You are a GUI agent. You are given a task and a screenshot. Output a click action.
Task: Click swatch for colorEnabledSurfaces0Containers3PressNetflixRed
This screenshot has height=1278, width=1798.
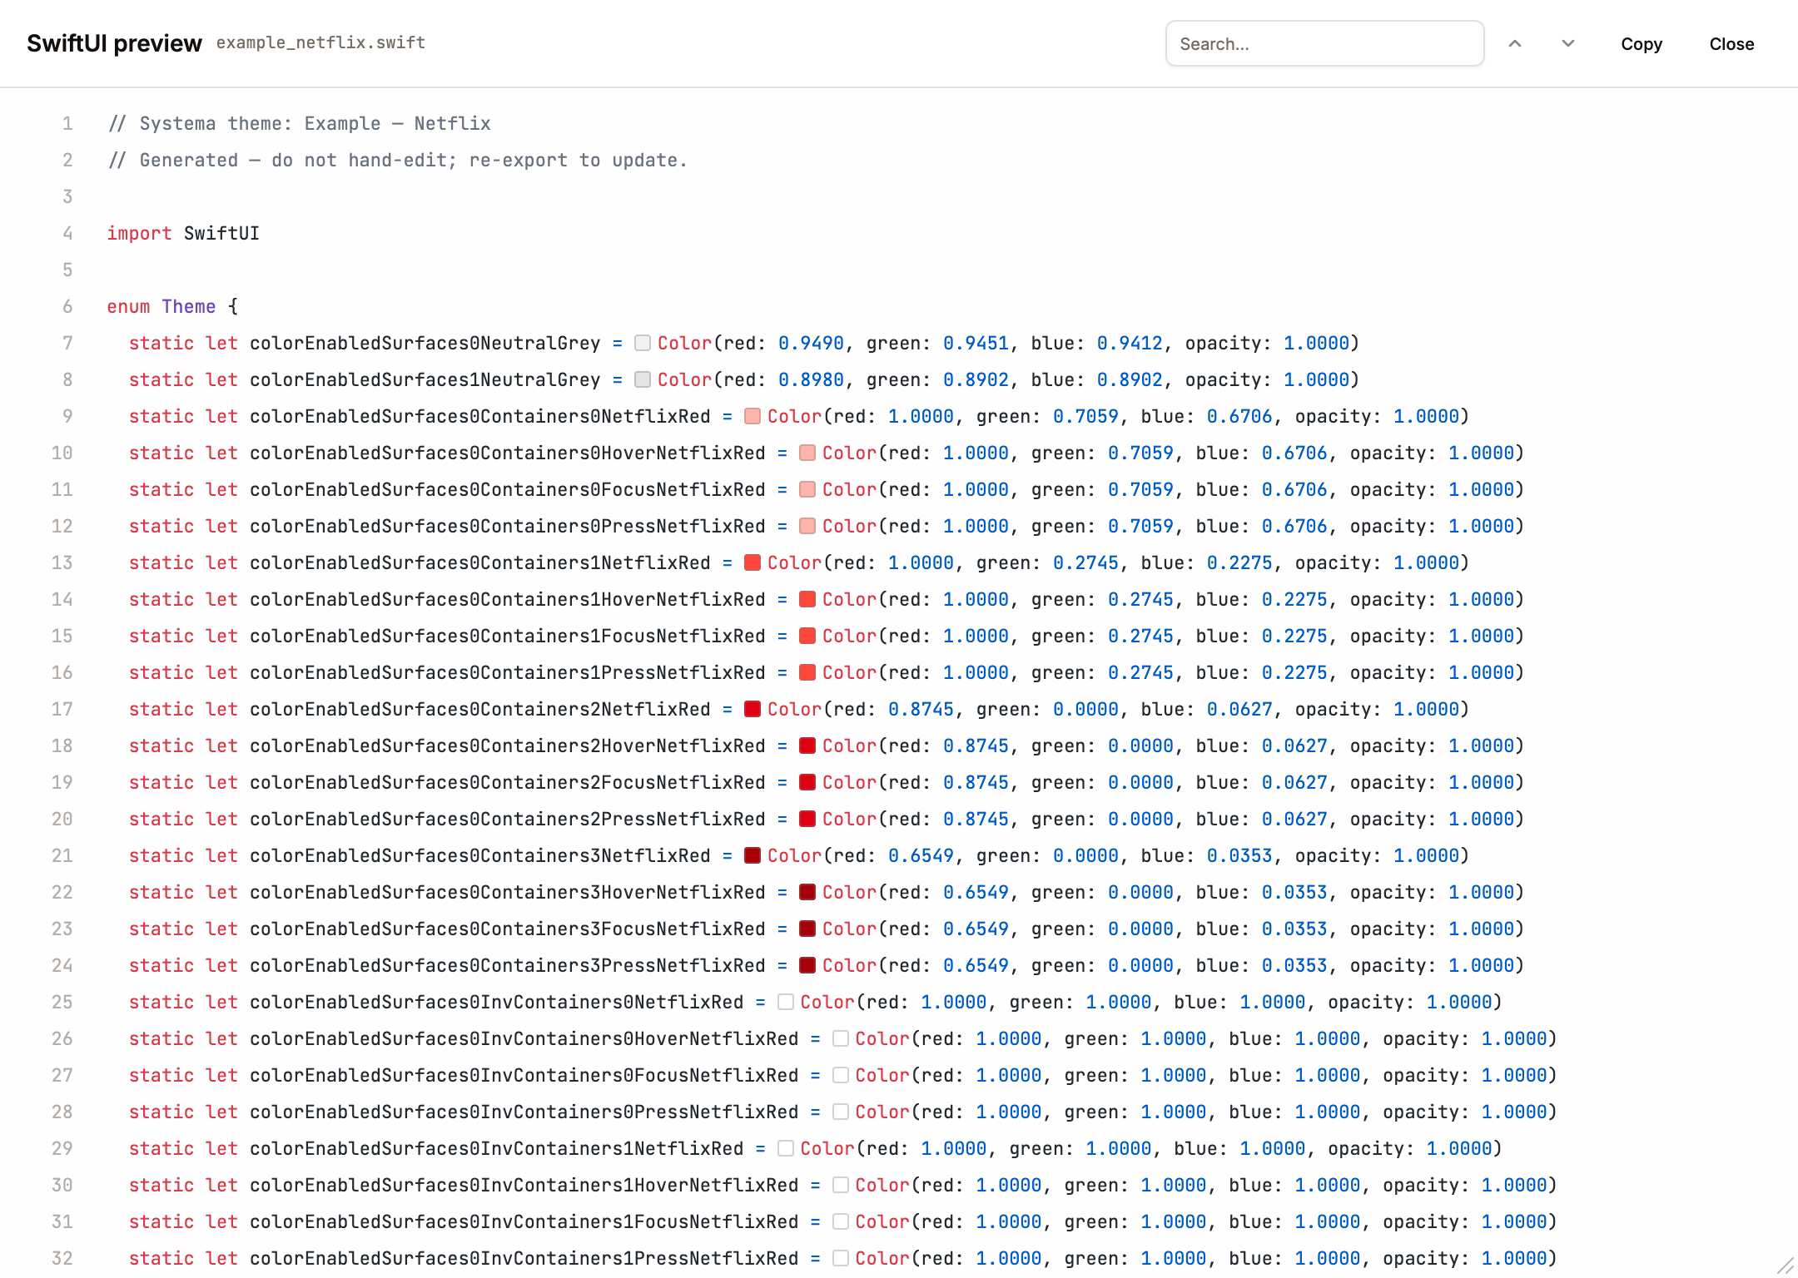click(x=807, y=965)
